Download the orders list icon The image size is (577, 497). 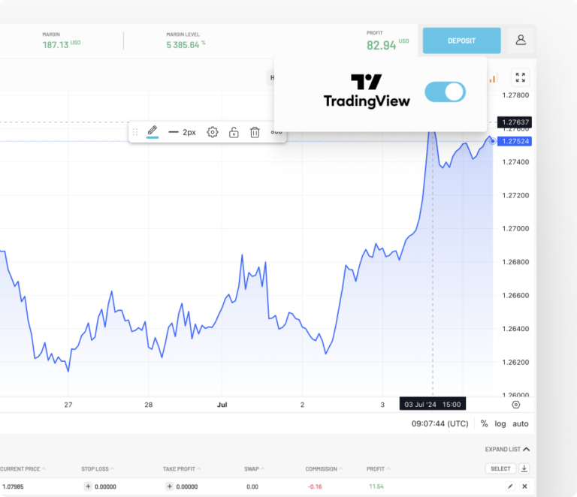click(524, 468)
